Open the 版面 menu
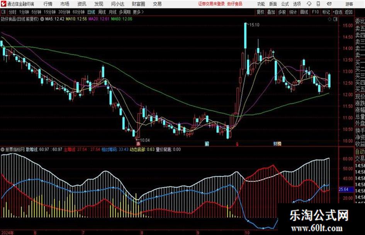The image size is (365, 235). [273, 4]
